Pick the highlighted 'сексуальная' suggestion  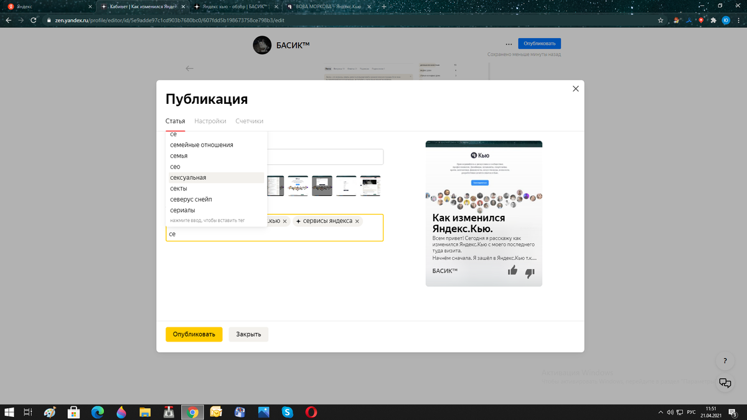[217, 177]
